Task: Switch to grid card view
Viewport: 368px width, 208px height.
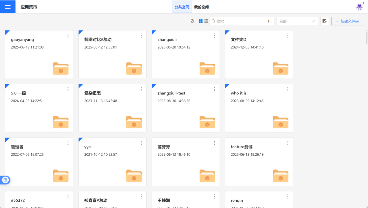Action: tap(201, 21)
